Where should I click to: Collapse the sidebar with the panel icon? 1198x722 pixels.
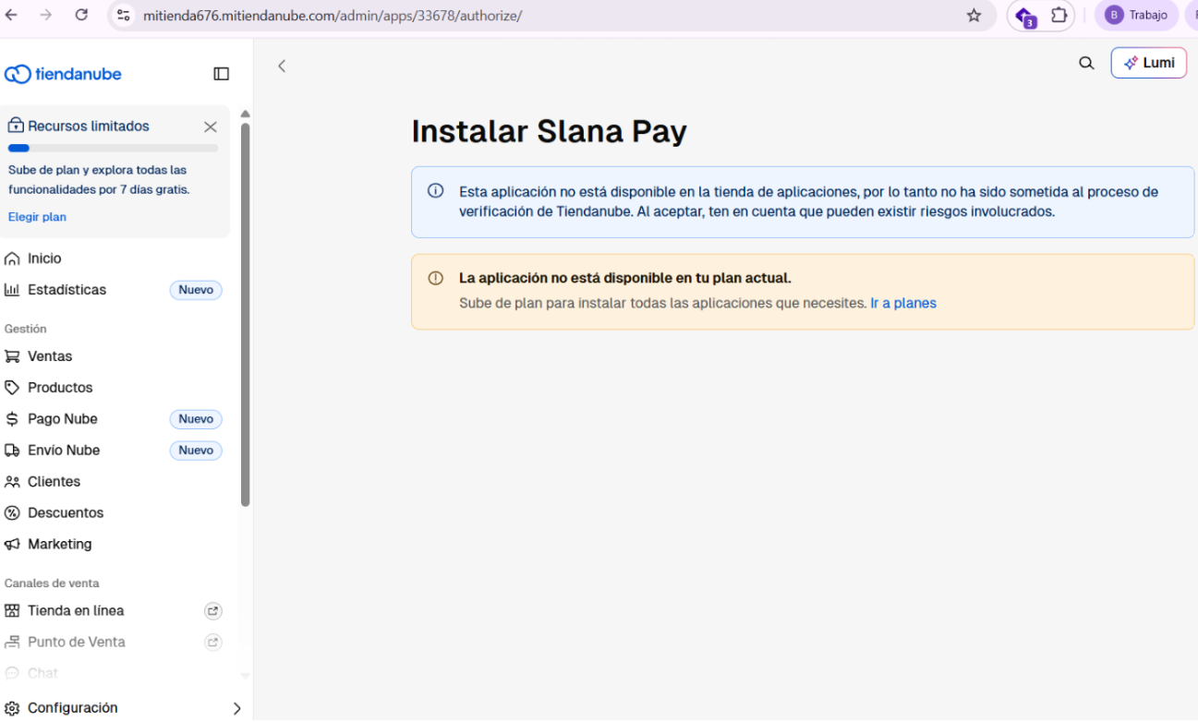[x=222, y=74]
